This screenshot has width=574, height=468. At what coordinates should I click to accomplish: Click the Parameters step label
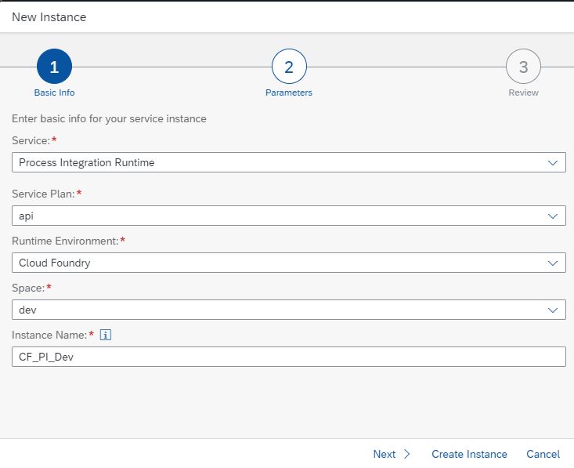(289, 93)
